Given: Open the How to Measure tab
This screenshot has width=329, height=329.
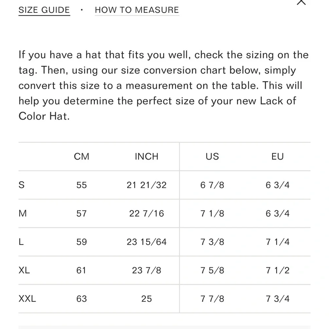Looking at the screenshot, I should click(x=137, y=10).
